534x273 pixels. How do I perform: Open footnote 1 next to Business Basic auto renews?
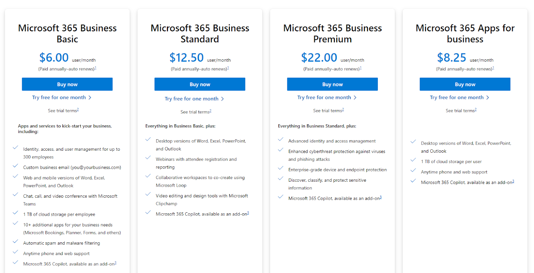click(95, 68)
